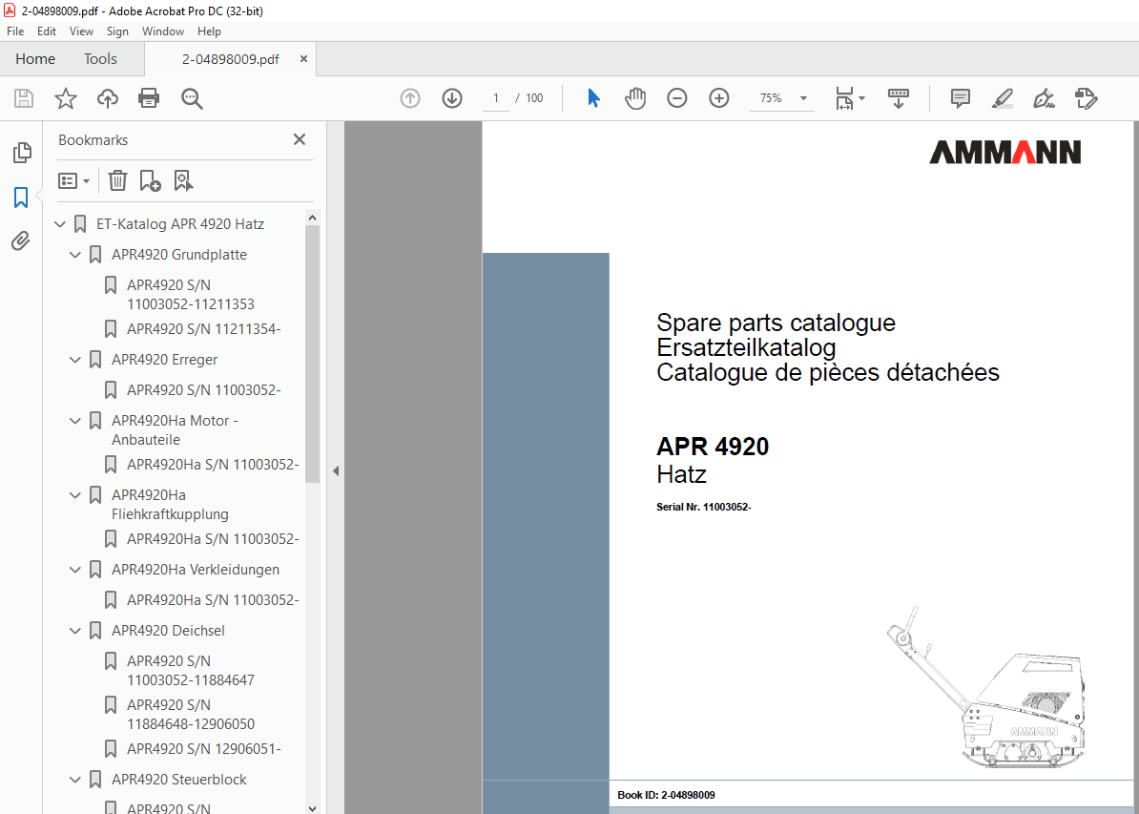This screenshot has height=814, width=1139.
Task: Open the Window menu
Action: pyautogui.click(x=163, y=31)
